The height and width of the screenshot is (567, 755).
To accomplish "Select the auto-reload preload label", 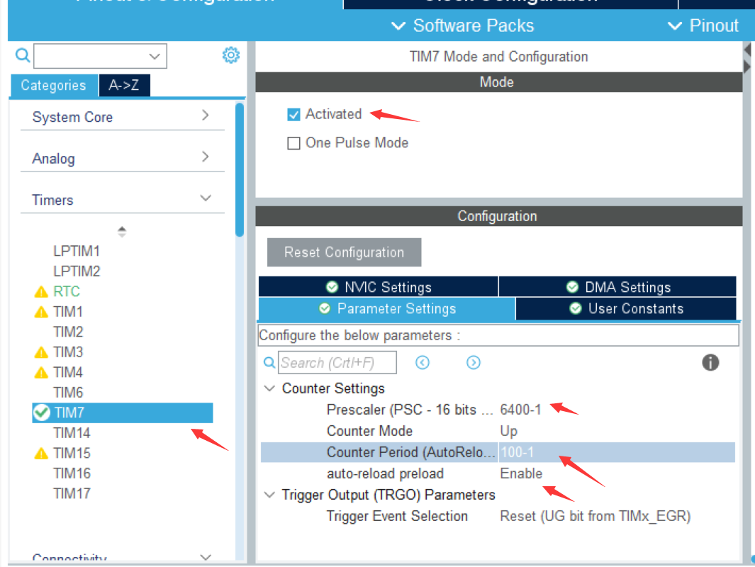I will pyautogui.click(x=385, y=473).
